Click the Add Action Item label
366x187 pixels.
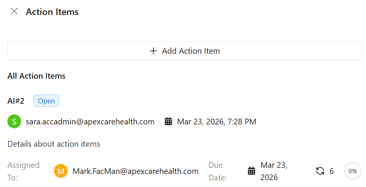pyautogui.click(x=191, y=51)
